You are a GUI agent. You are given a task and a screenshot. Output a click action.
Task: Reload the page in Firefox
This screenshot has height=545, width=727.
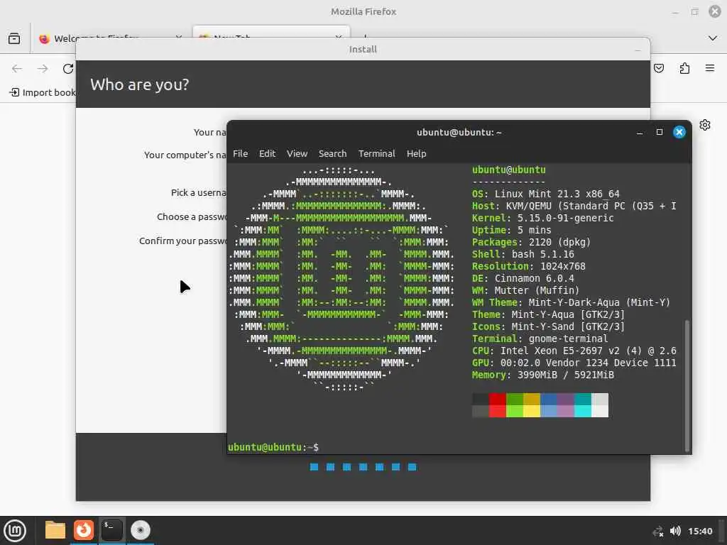[x=68, y=69]
